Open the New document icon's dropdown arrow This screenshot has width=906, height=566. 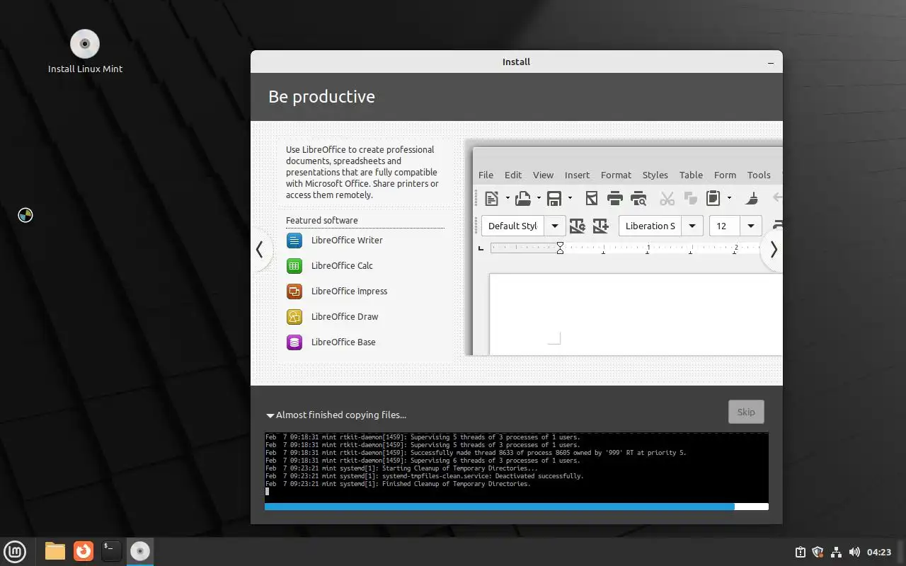508,198
